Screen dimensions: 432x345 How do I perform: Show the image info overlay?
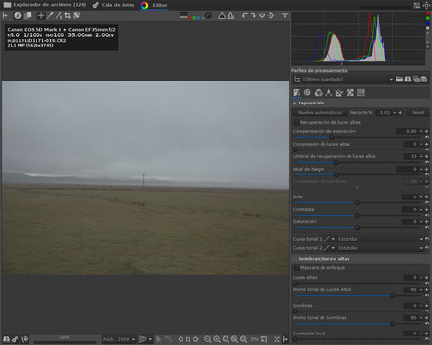(x=18, y=15)
